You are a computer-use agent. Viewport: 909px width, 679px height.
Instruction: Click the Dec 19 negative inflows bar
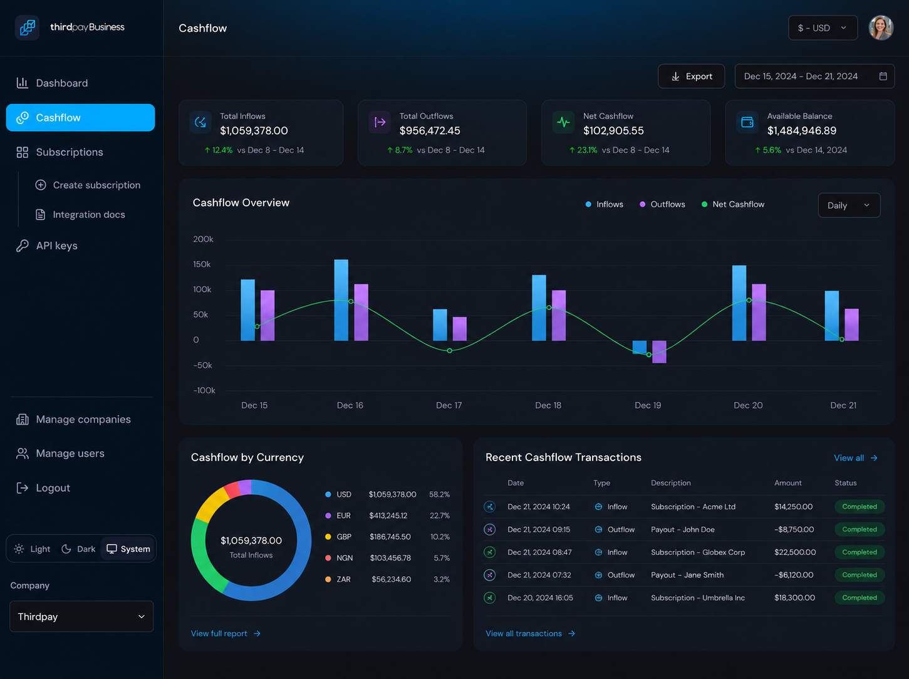640,348
